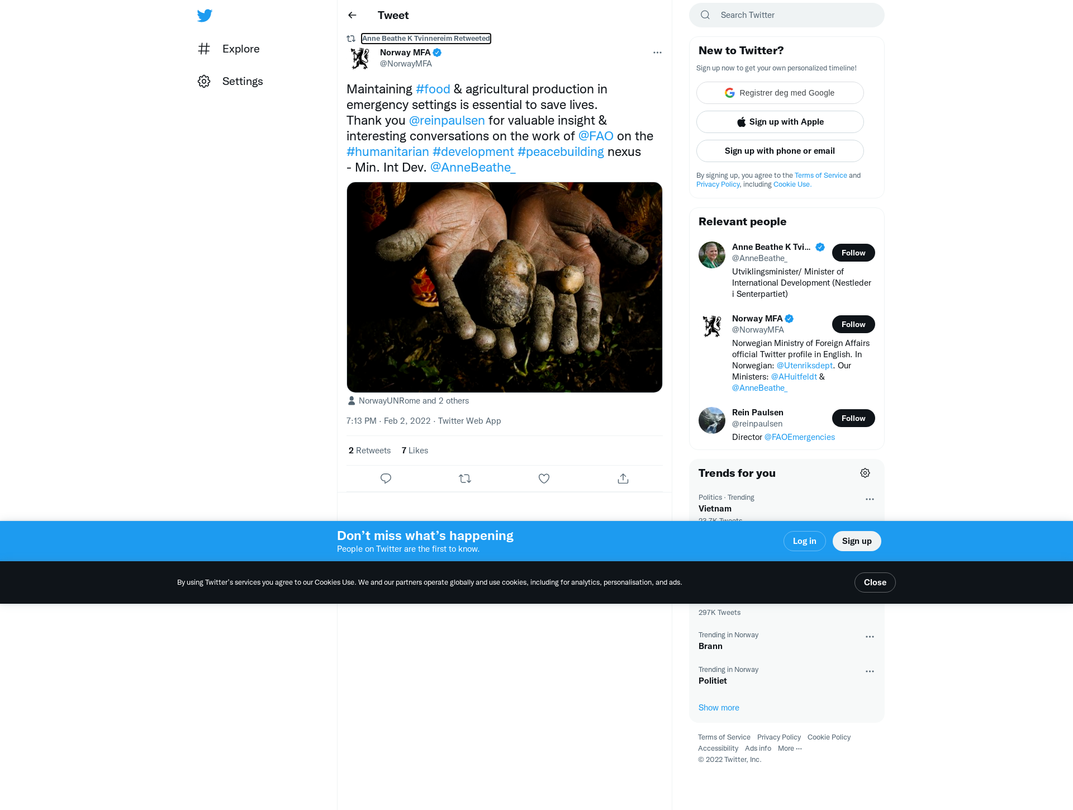1073x810 pixels.
Task: Expand the footer More menu
Action: (x=790, y=749)
